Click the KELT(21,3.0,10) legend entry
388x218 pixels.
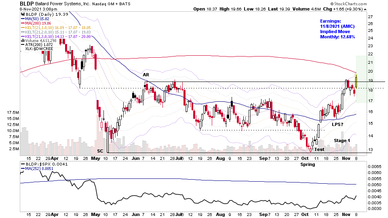pyautogui.click(x=56, y=37)
